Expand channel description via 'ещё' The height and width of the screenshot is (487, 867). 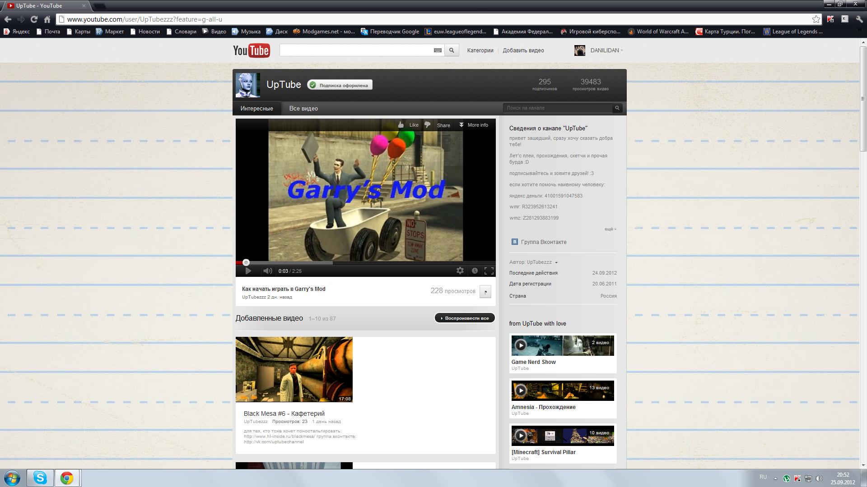(610, 229)
